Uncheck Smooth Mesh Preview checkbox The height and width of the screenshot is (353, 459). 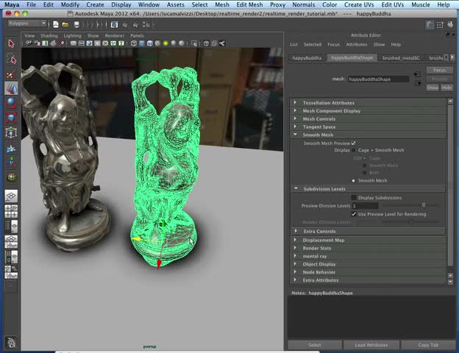click(354, 143)
